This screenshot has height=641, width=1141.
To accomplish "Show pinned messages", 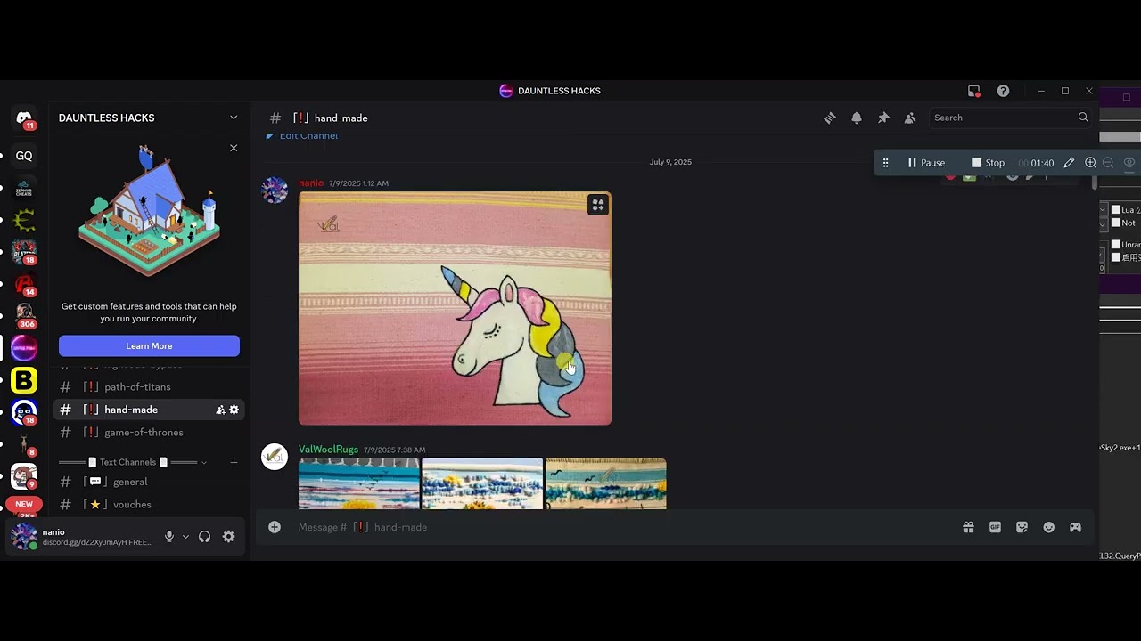I will 883,118.
